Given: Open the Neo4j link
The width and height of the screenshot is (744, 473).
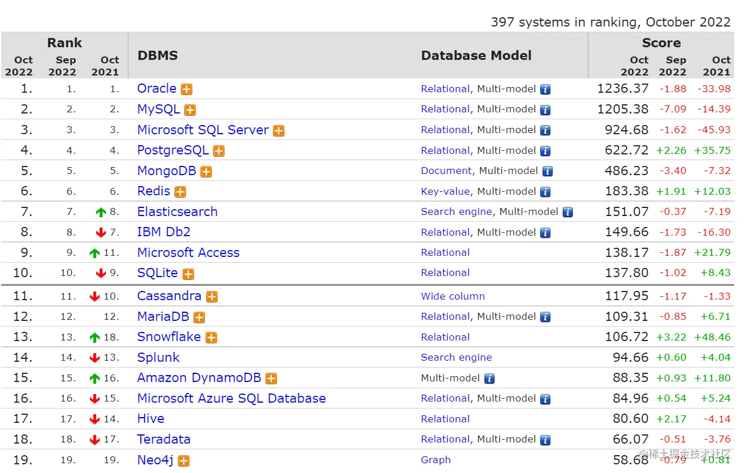Looking at the screenshot, I should 155,460.
